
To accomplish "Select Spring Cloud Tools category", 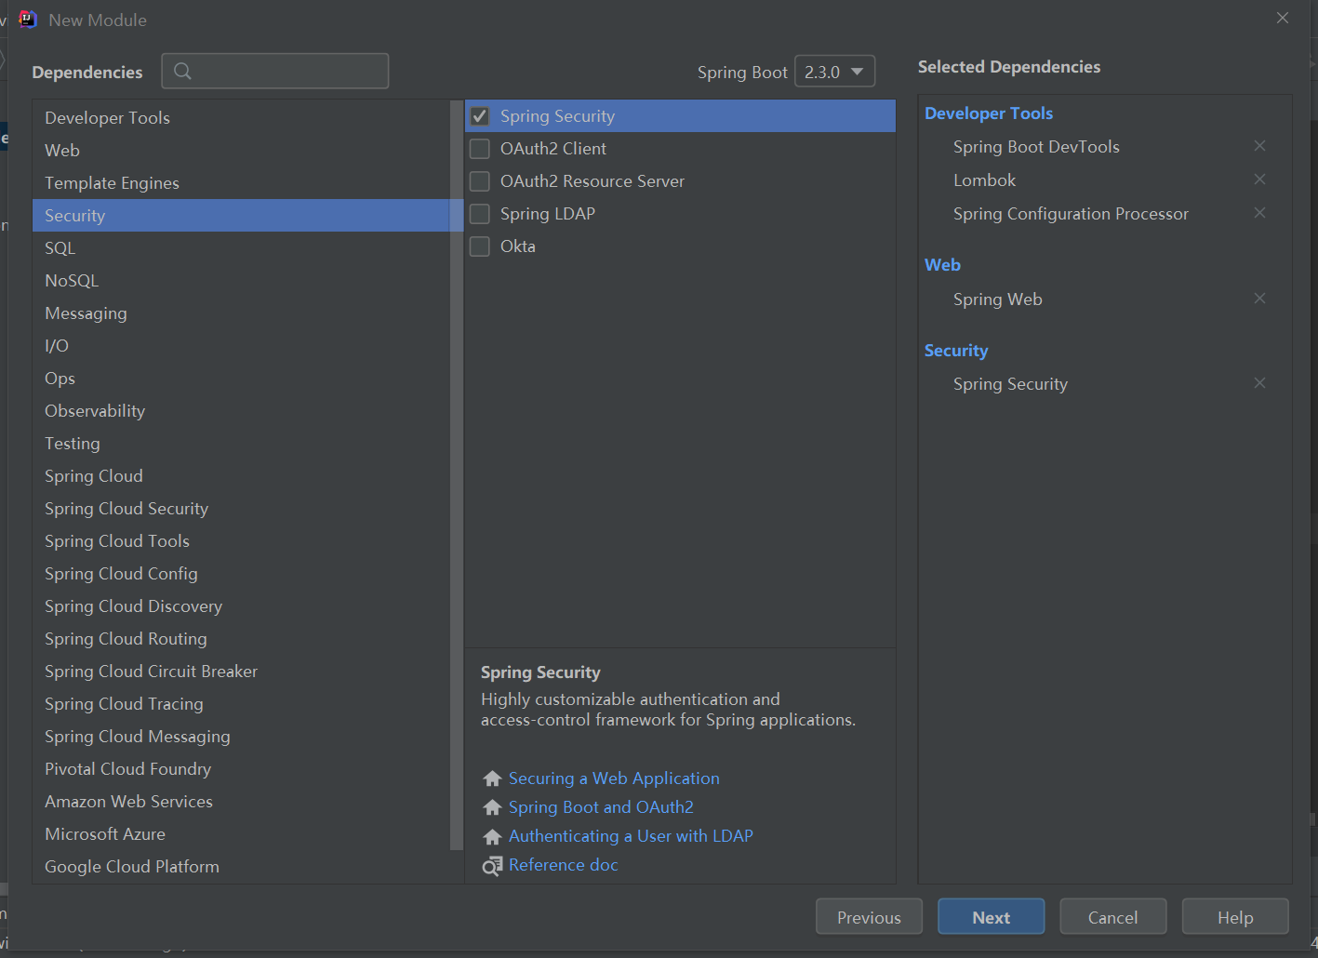I will coord(241,541).
